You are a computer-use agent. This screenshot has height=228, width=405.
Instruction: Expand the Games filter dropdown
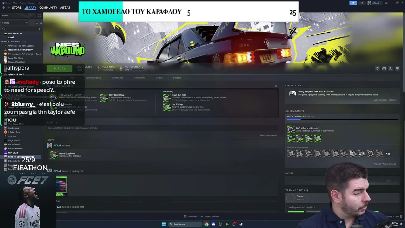point(15,23)
